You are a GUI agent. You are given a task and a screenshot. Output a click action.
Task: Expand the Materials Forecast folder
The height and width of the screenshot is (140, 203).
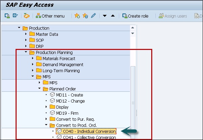coord(33,58)
